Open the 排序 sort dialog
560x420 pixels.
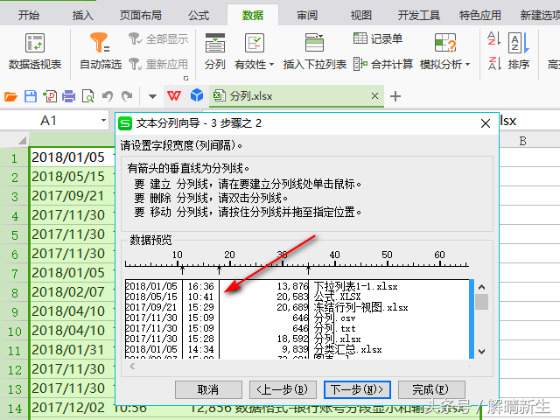pos(519,52)
